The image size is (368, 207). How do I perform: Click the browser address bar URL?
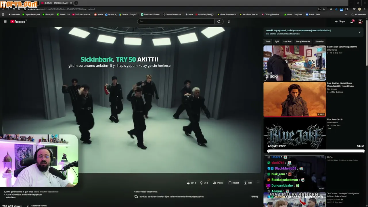(x=61, y=9)
